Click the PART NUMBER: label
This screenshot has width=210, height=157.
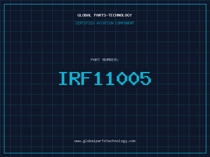coord(105,60)
